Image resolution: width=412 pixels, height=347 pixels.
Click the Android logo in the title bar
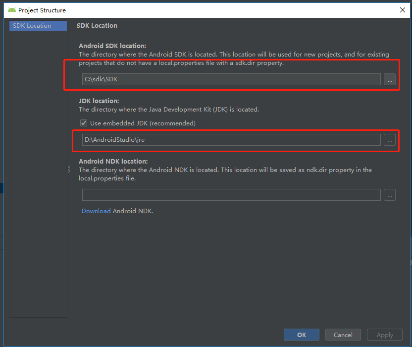coord(11,10)
